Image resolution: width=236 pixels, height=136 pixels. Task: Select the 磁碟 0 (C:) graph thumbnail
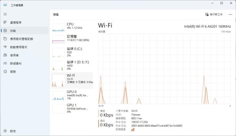[x=58, y=52]
